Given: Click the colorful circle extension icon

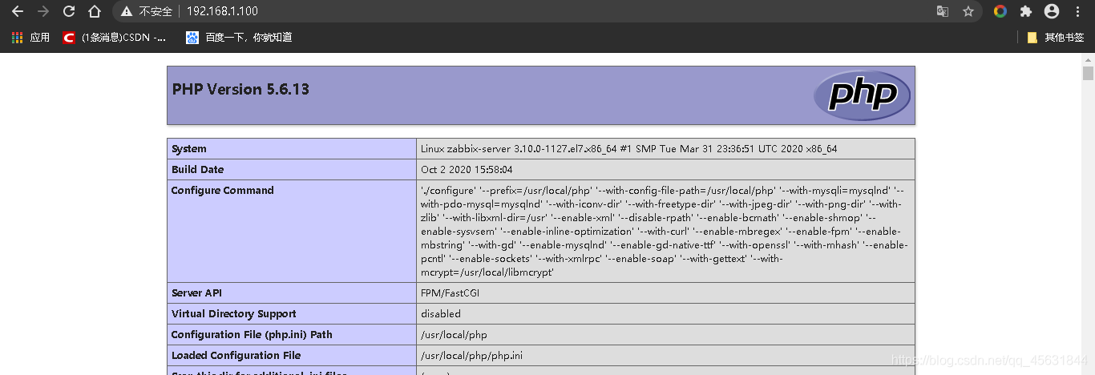Looking at the screenshot, I should (x=1000, y=11).
